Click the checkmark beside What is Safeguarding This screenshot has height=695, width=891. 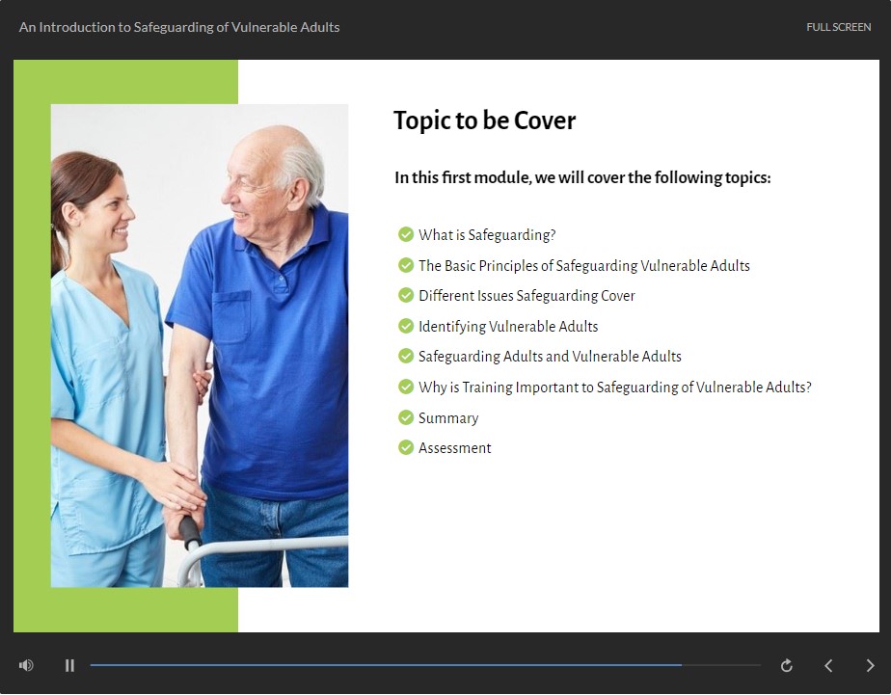click(406, 234)
